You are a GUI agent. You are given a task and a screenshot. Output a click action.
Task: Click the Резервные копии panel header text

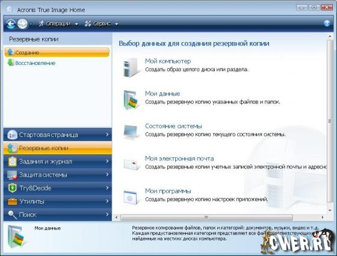34,39
